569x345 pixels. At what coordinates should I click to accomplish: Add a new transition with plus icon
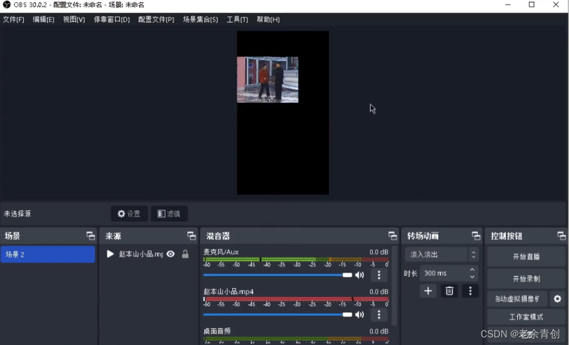coord(428,291)
